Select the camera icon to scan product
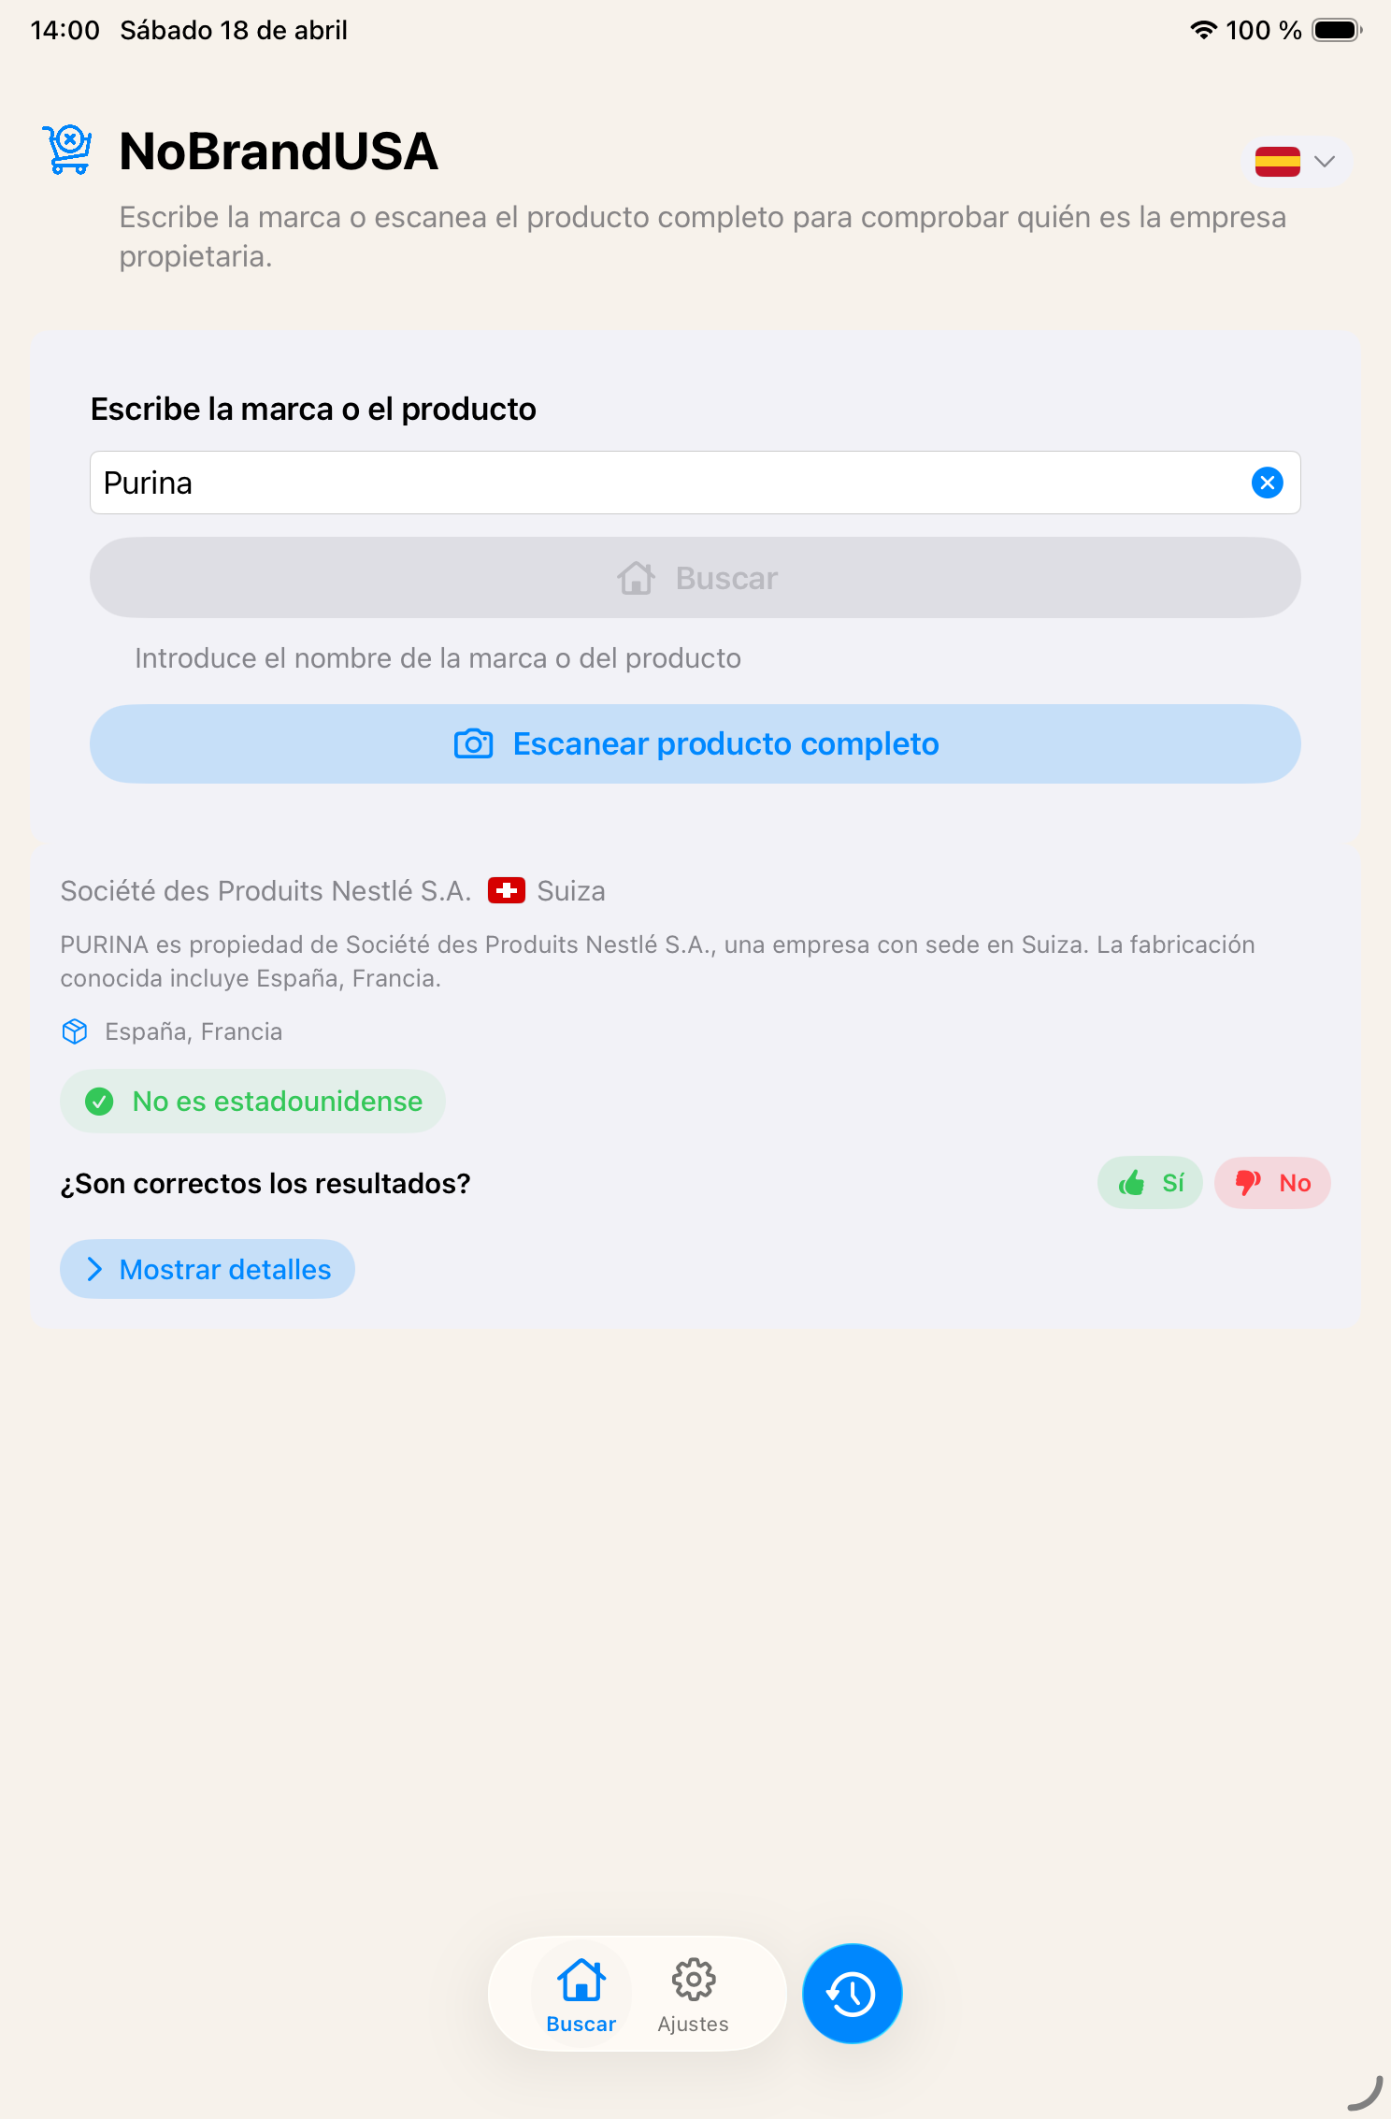 (x=473, y=743)
